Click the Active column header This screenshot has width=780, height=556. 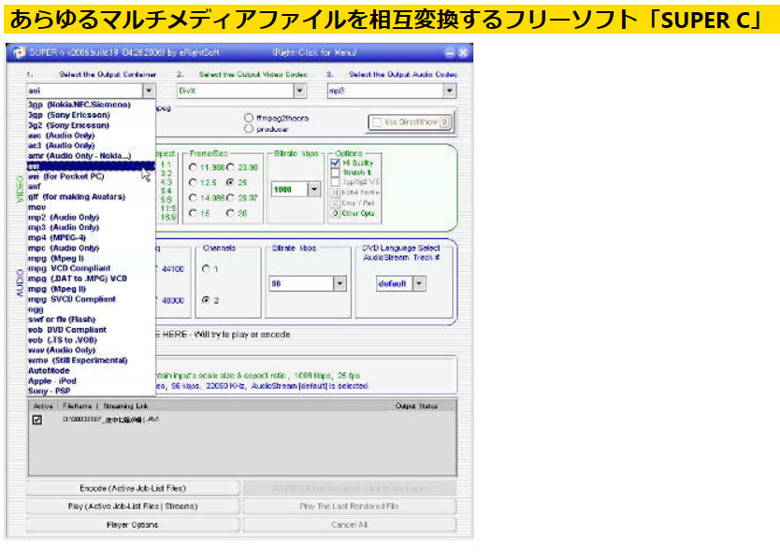coord(43,406)
